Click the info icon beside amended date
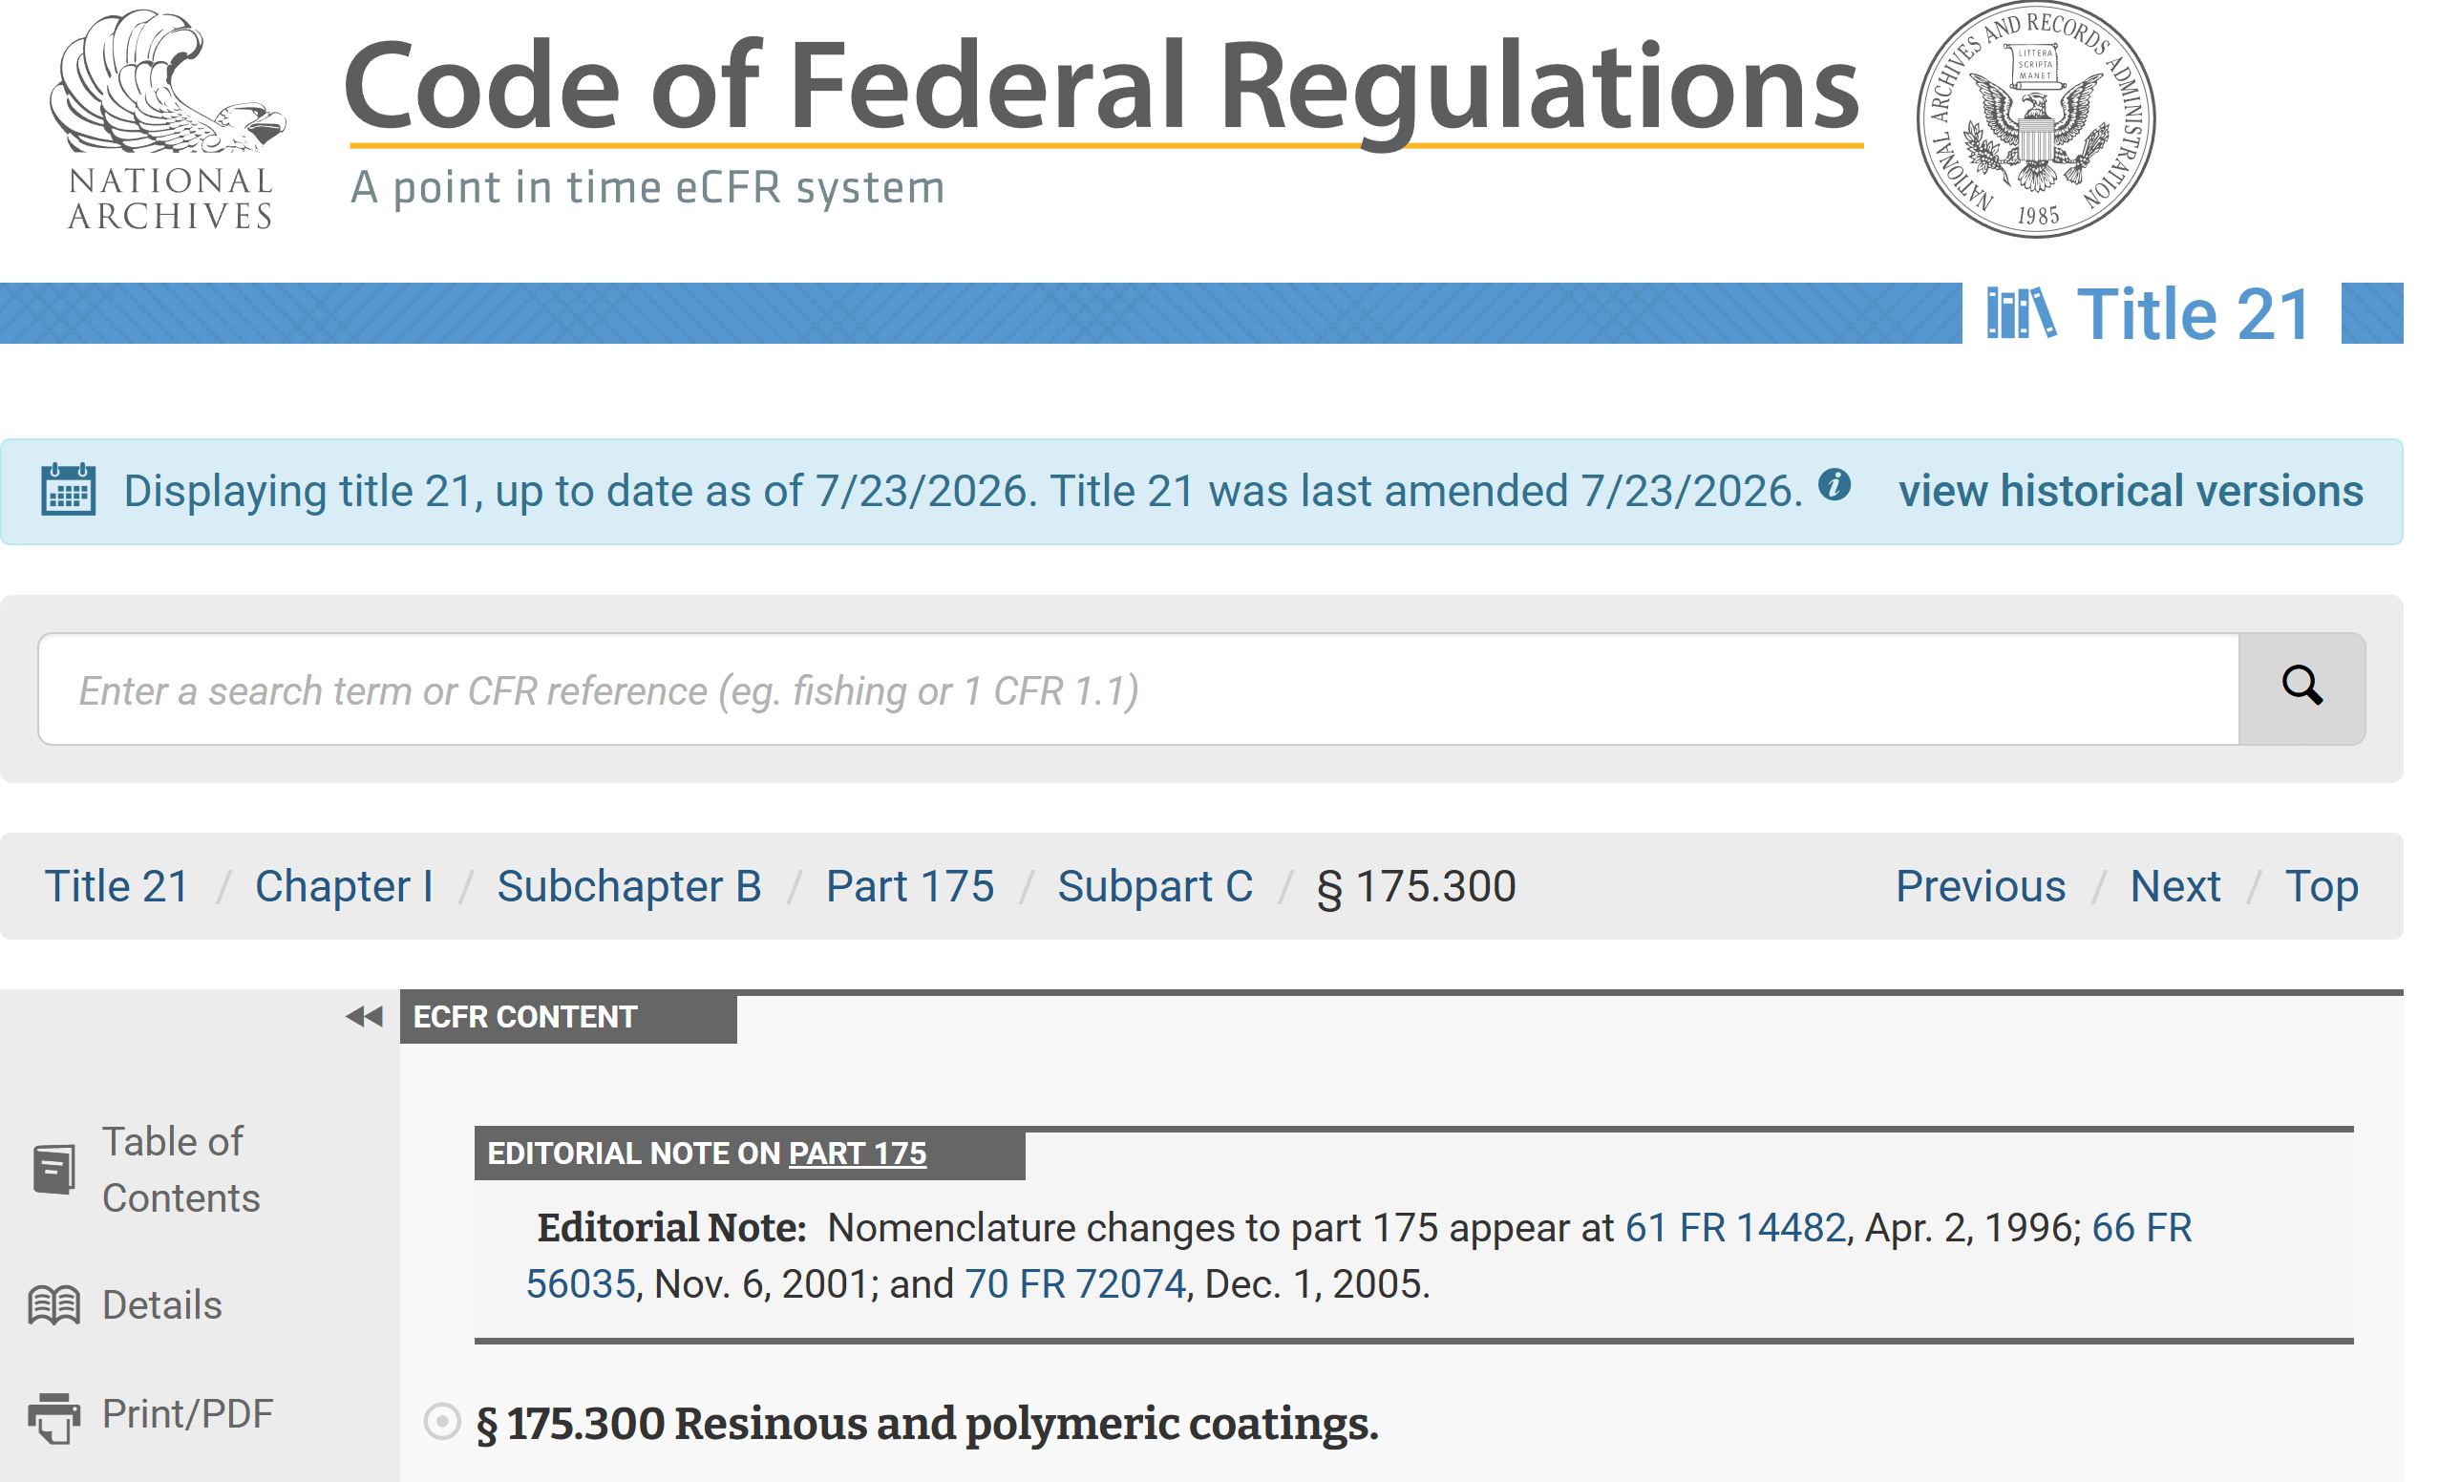Image resolution: width=2439 pixels, height=1482 pixels. 1835,484
